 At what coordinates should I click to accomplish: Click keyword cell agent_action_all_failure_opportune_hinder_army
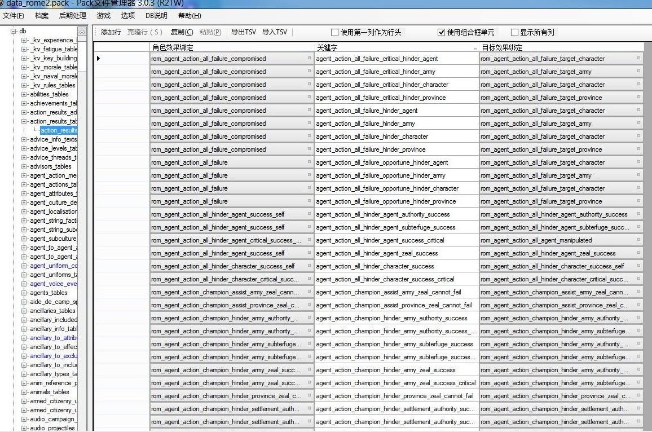click(397, 175)
